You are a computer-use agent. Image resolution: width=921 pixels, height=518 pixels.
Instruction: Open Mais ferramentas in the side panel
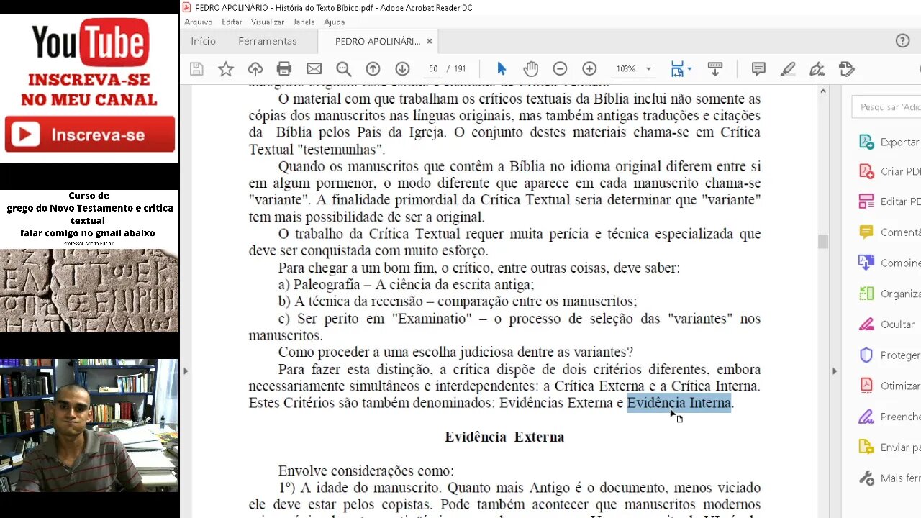(889, 478)
